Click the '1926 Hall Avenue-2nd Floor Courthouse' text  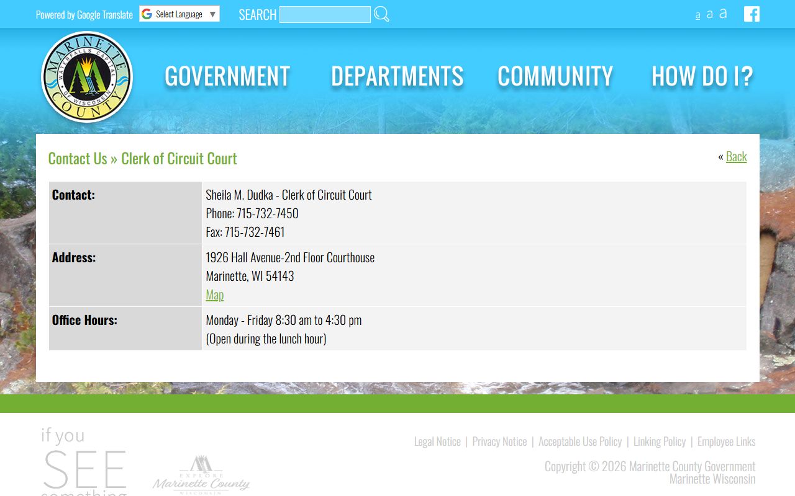pos(290,257)
